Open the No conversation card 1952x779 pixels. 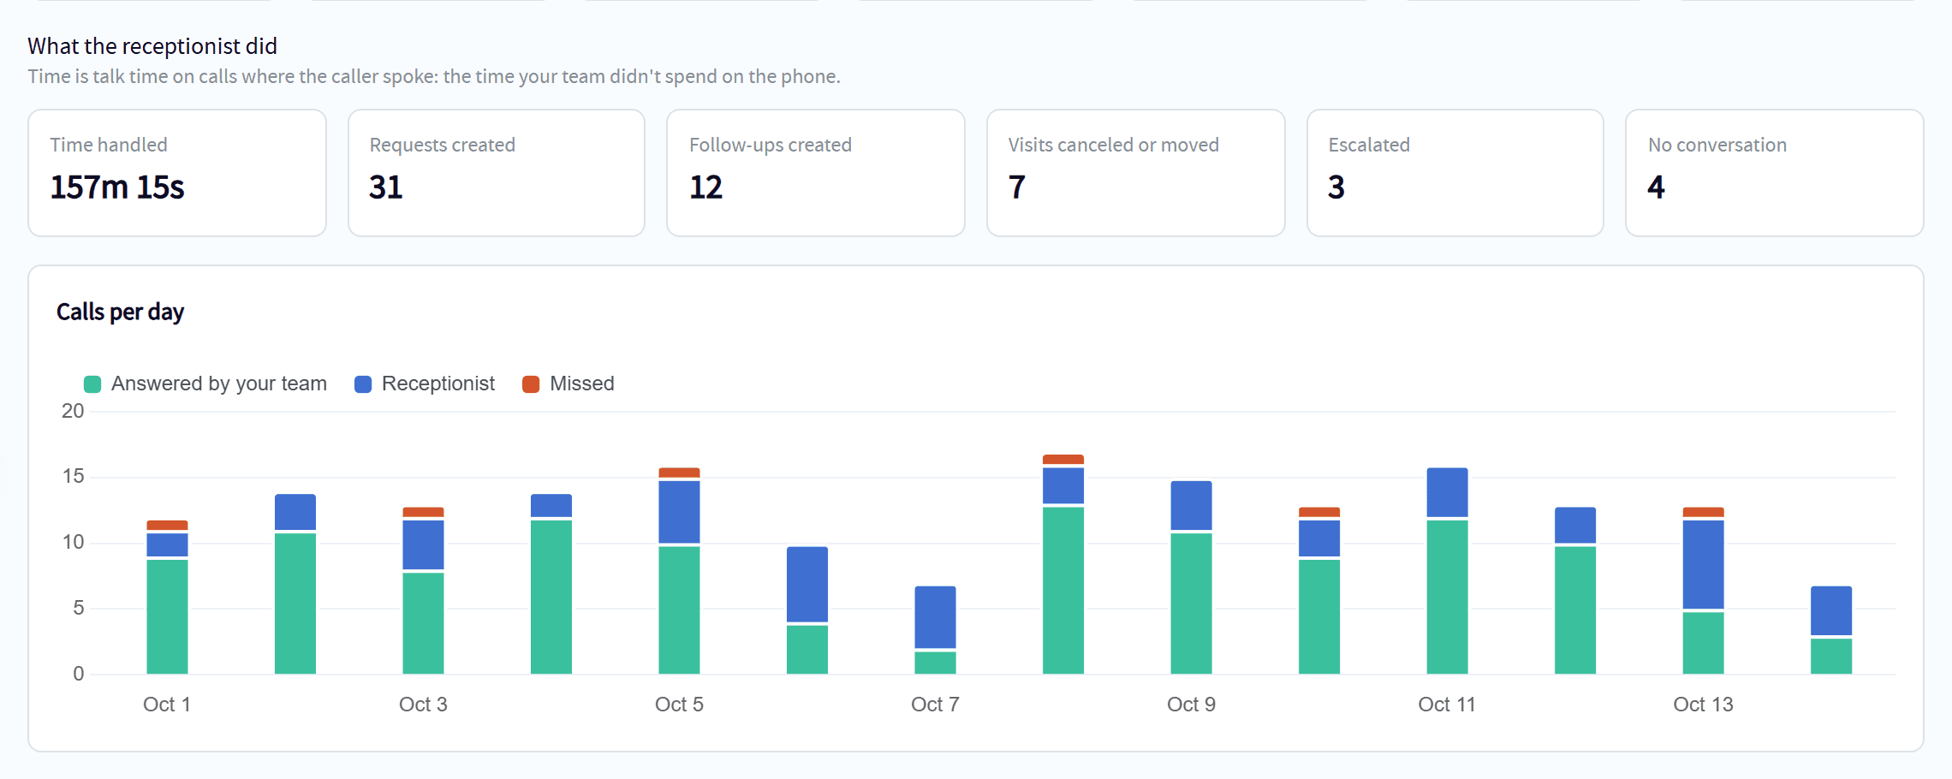1775,173
